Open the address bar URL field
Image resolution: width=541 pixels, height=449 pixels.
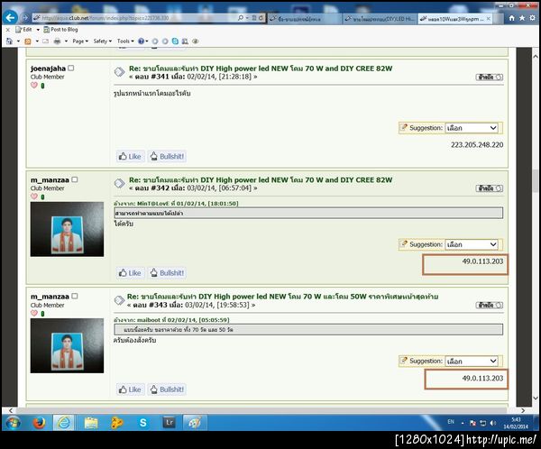pyautogui.click(x=134, y=18)
